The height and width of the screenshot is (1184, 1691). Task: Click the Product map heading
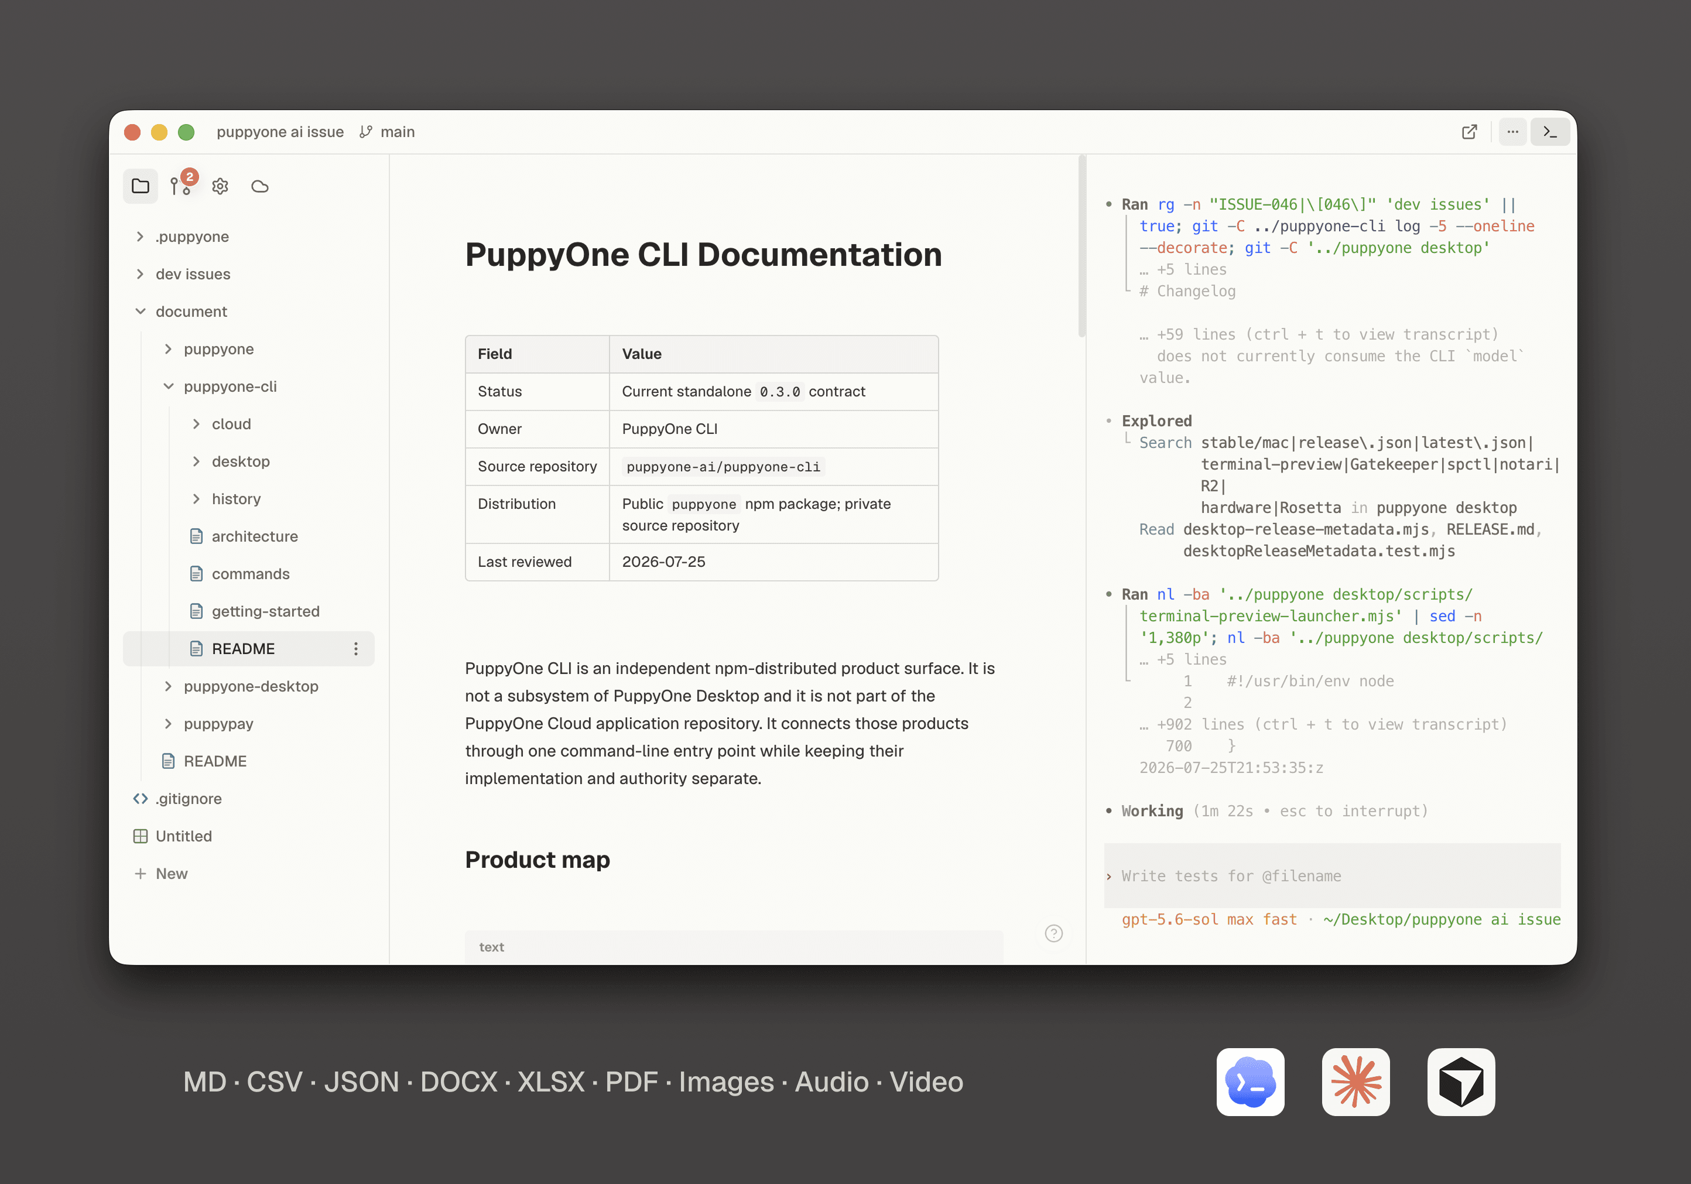click(537, 860)
